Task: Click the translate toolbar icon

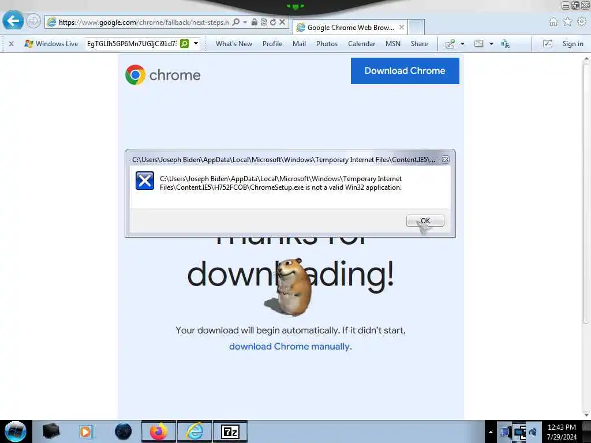Action: [506, 44]
